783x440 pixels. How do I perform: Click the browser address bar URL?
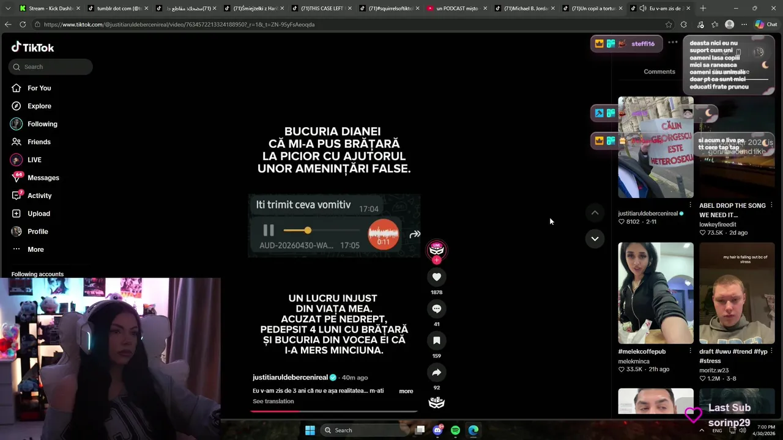coord(179,24)
